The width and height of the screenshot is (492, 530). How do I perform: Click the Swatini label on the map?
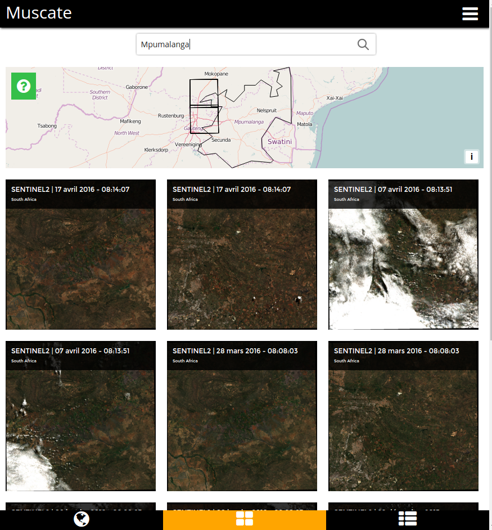click(280, 142)
